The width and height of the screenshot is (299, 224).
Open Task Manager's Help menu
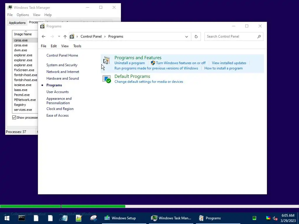coord(48,15)
